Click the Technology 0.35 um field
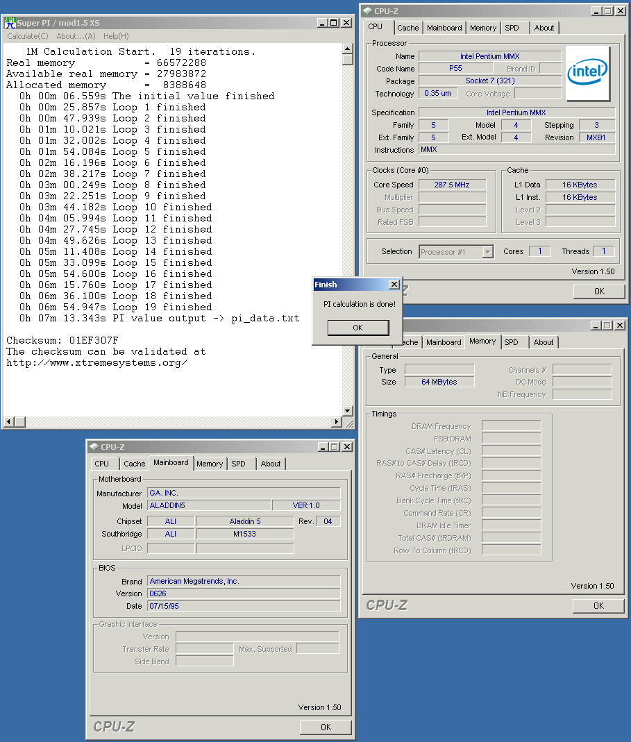This screenshot has height=742, width=631. (438, 93)
